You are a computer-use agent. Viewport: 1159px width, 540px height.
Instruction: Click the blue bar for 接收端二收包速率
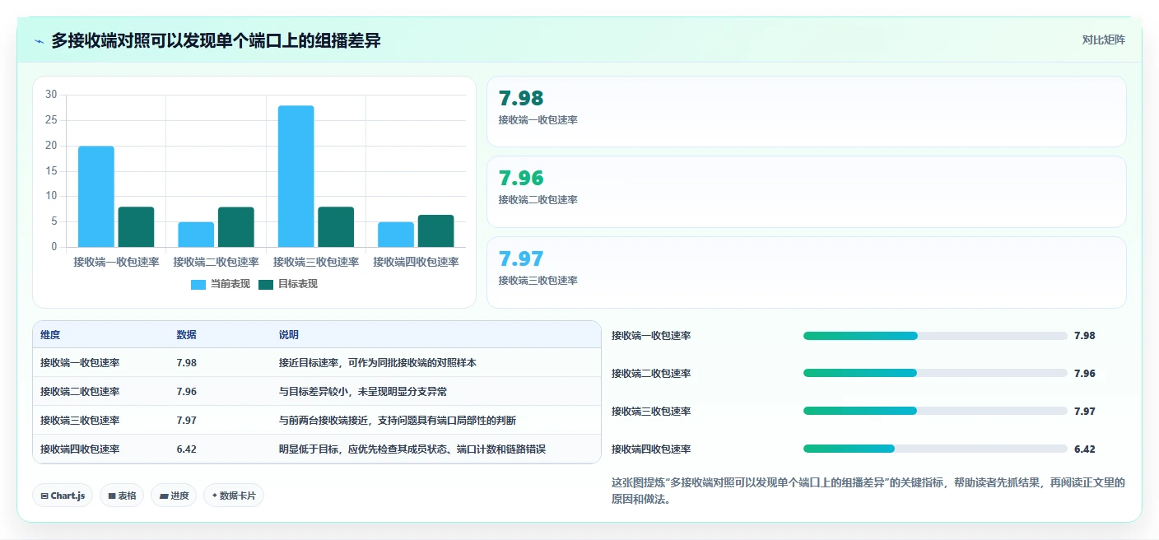pyautogui.click(x=196, y=235)
